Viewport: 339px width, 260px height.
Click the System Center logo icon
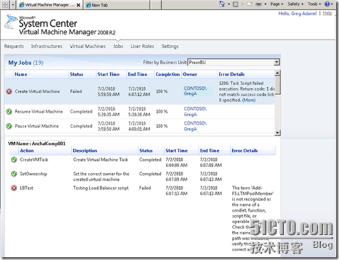click(11, 21)
